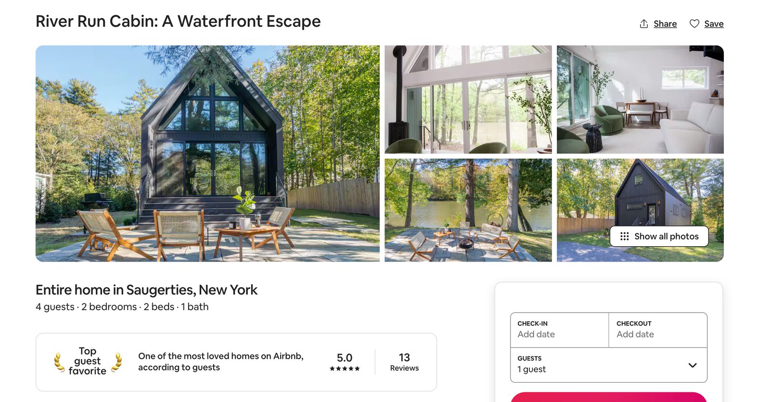
Task: Expand the guests dropdown chevron
Action: [x=693, y=365]
